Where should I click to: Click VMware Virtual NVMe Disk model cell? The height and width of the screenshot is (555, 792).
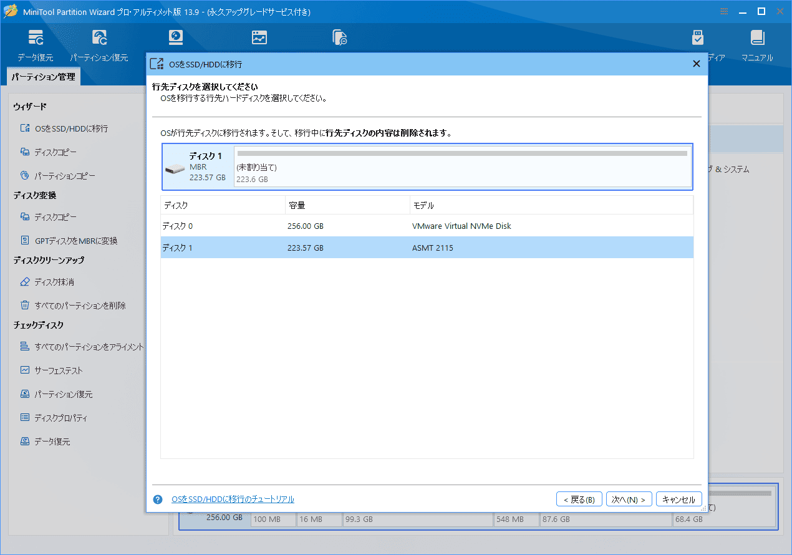click(461, 226)
